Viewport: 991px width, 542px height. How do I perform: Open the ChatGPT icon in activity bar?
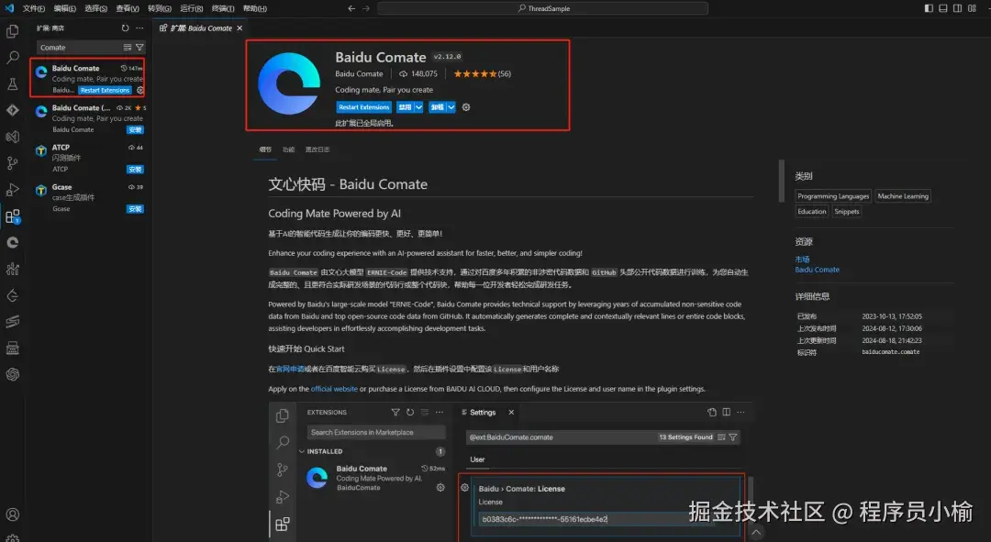click(x=13, y=374)
